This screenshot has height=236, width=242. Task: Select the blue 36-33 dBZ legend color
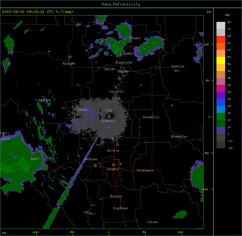pyautogui.click(x=221, y=103)
